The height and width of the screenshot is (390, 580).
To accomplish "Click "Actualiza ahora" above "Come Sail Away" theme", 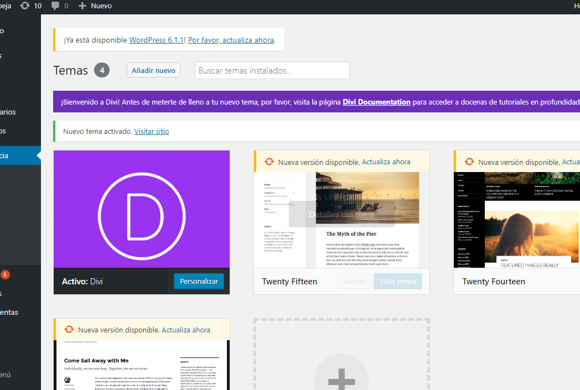I will [x=186, y=330].
